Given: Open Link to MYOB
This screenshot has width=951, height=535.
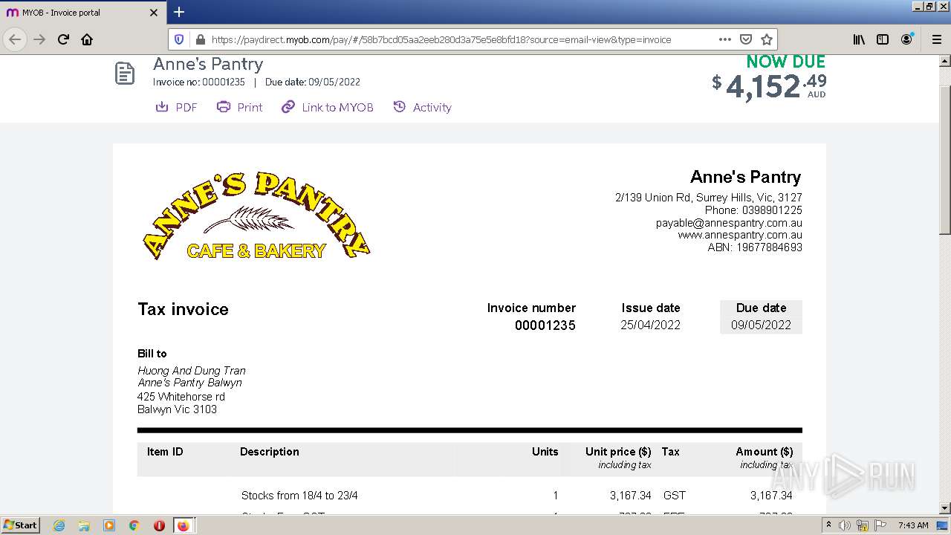Looking at the screenshot, I should point(327,107).
